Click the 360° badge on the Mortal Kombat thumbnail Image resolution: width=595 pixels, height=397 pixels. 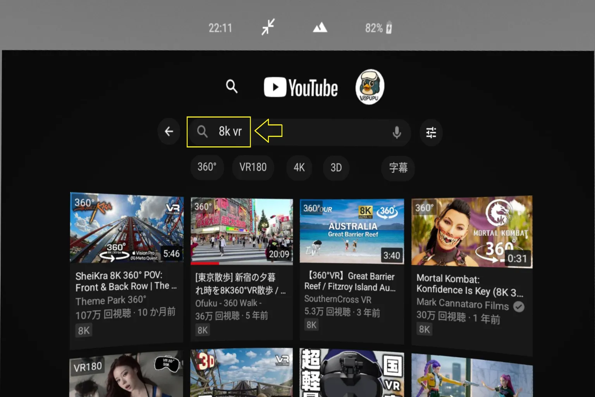pyautogui.click(x=424, y=208)
